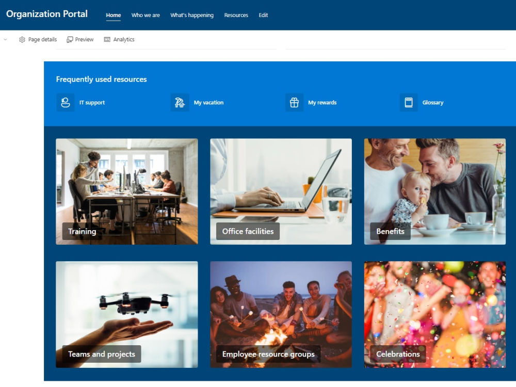This screenshot has width=516, height=387.
Task: Open the My vacation link
Action: click(208, 102)
